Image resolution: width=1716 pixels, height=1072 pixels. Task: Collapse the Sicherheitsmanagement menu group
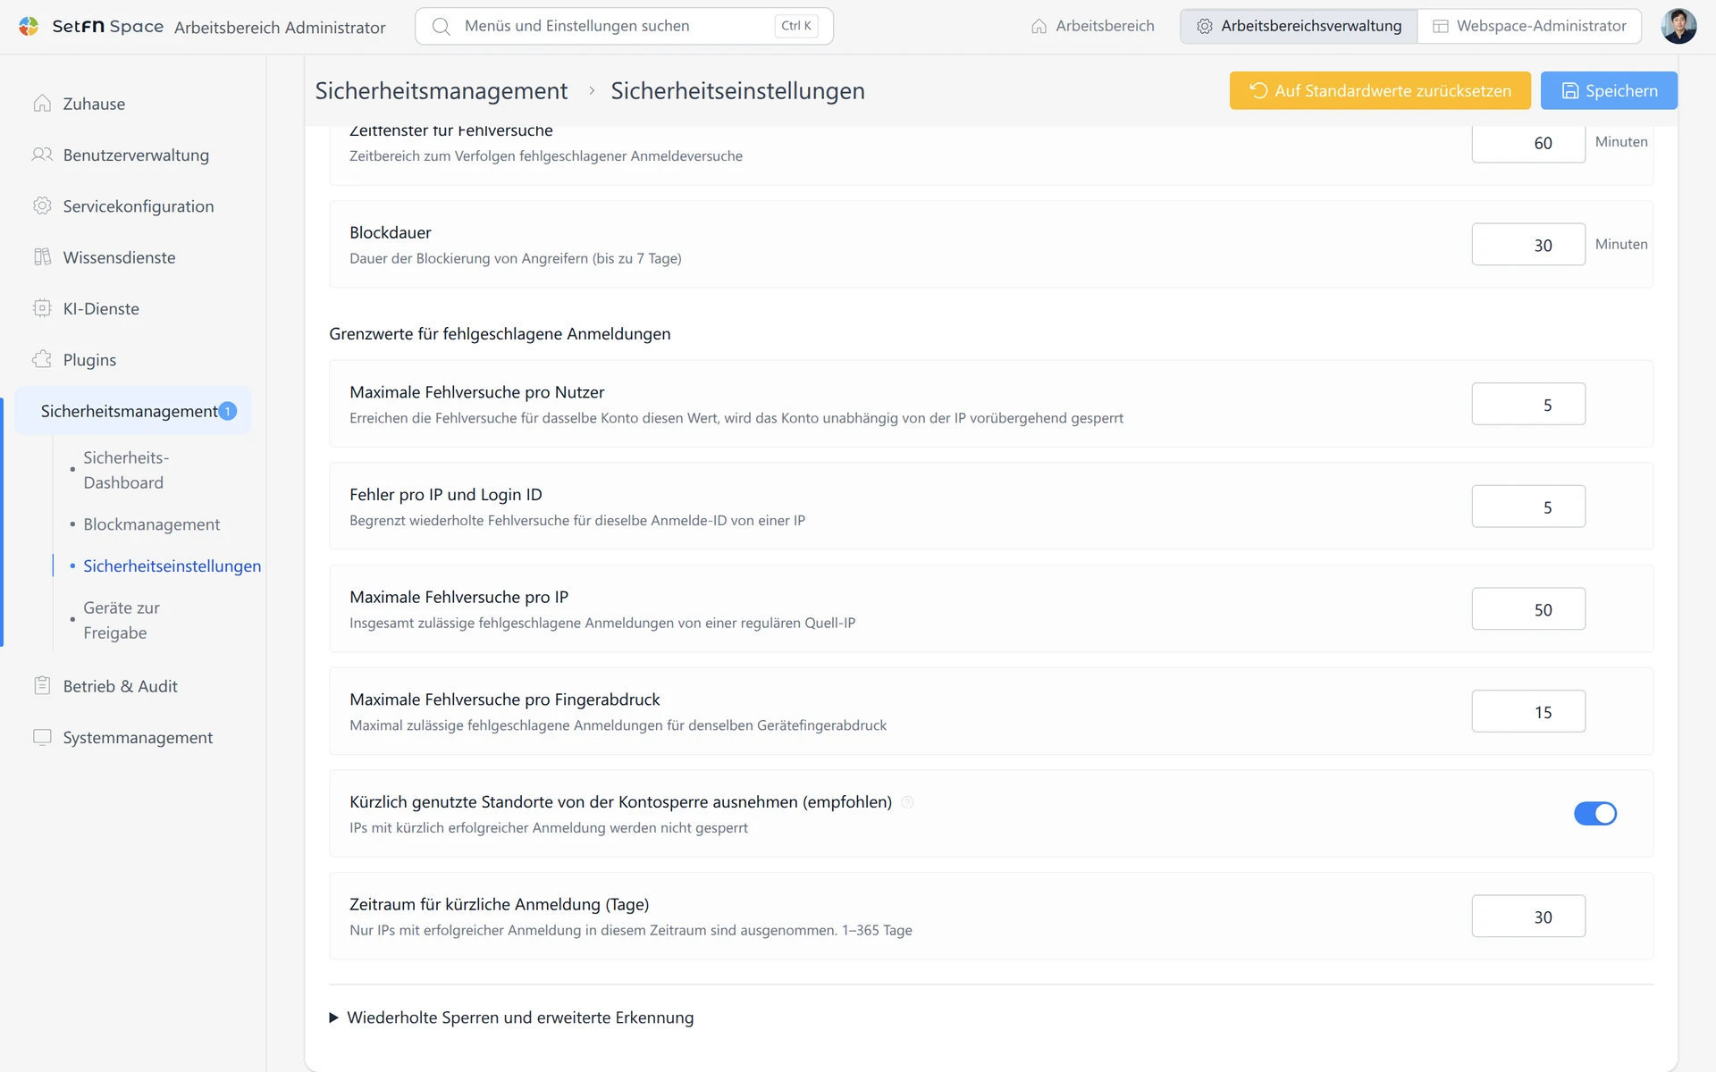point(134,411)
